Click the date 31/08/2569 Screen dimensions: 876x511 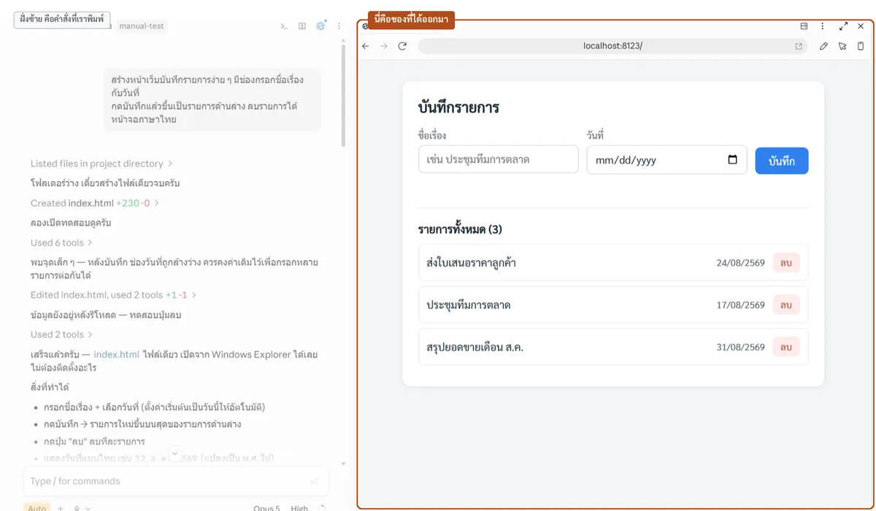(x=740, y=347)
